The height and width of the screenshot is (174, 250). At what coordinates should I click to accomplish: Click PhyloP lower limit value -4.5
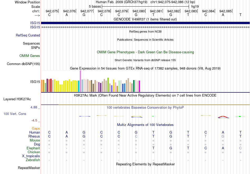coord(34,120)
